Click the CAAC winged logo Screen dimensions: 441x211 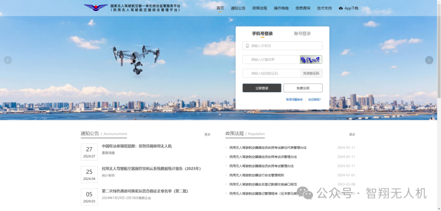96,8
